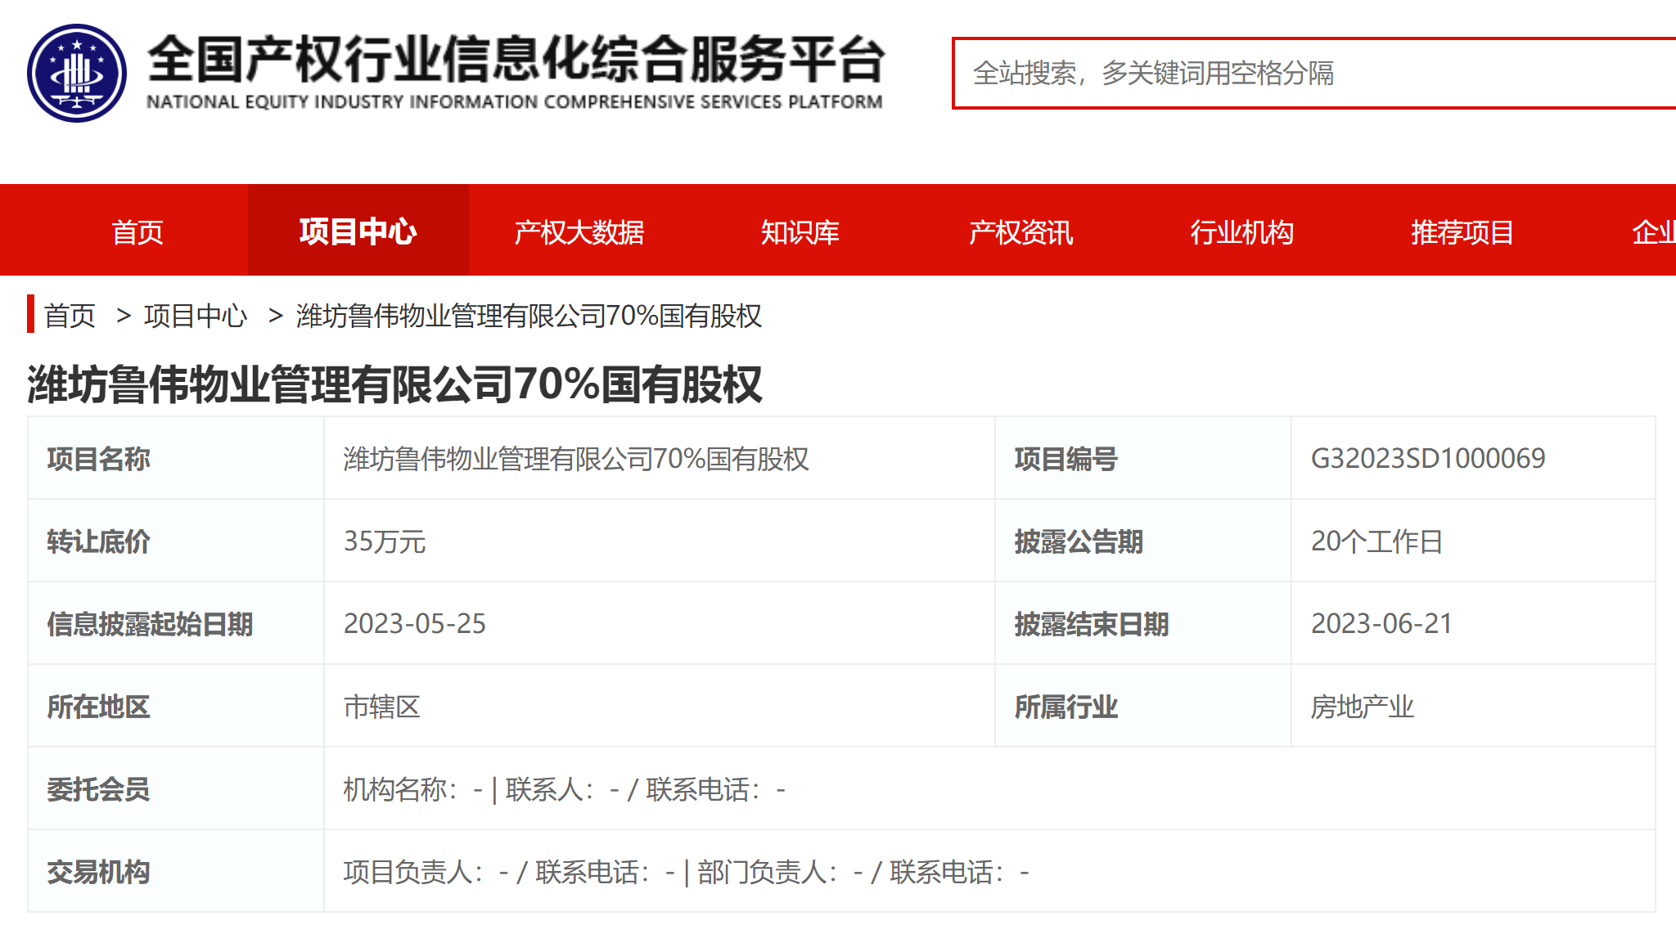Click the 委托会员 label cell

click(176, 789)
